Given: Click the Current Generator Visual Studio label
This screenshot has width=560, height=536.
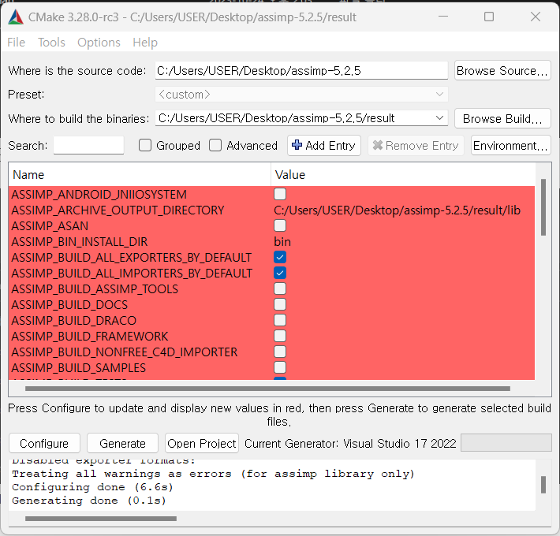Looking at the screenshot, I should pyautogui.click(x=350, y=443).
